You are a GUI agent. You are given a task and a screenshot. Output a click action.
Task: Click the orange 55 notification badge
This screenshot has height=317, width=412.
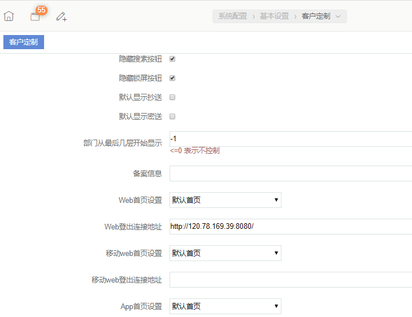[x=41, y=10]
